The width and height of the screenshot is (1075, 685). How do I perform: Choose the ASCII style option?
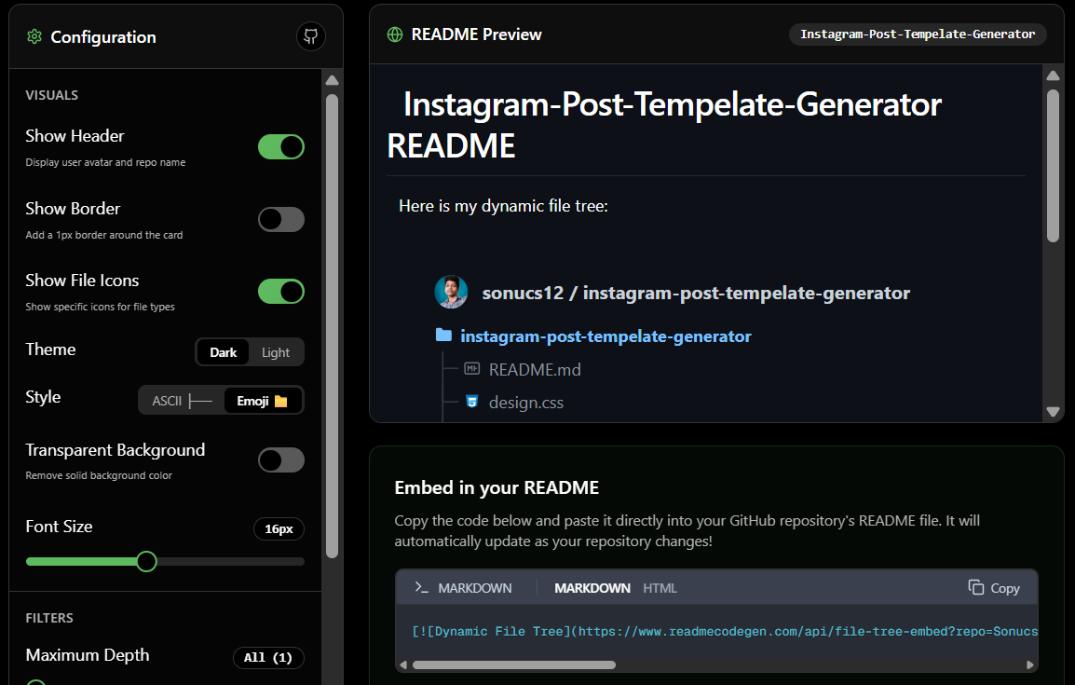pyautogui.click(x=182, y=401)
